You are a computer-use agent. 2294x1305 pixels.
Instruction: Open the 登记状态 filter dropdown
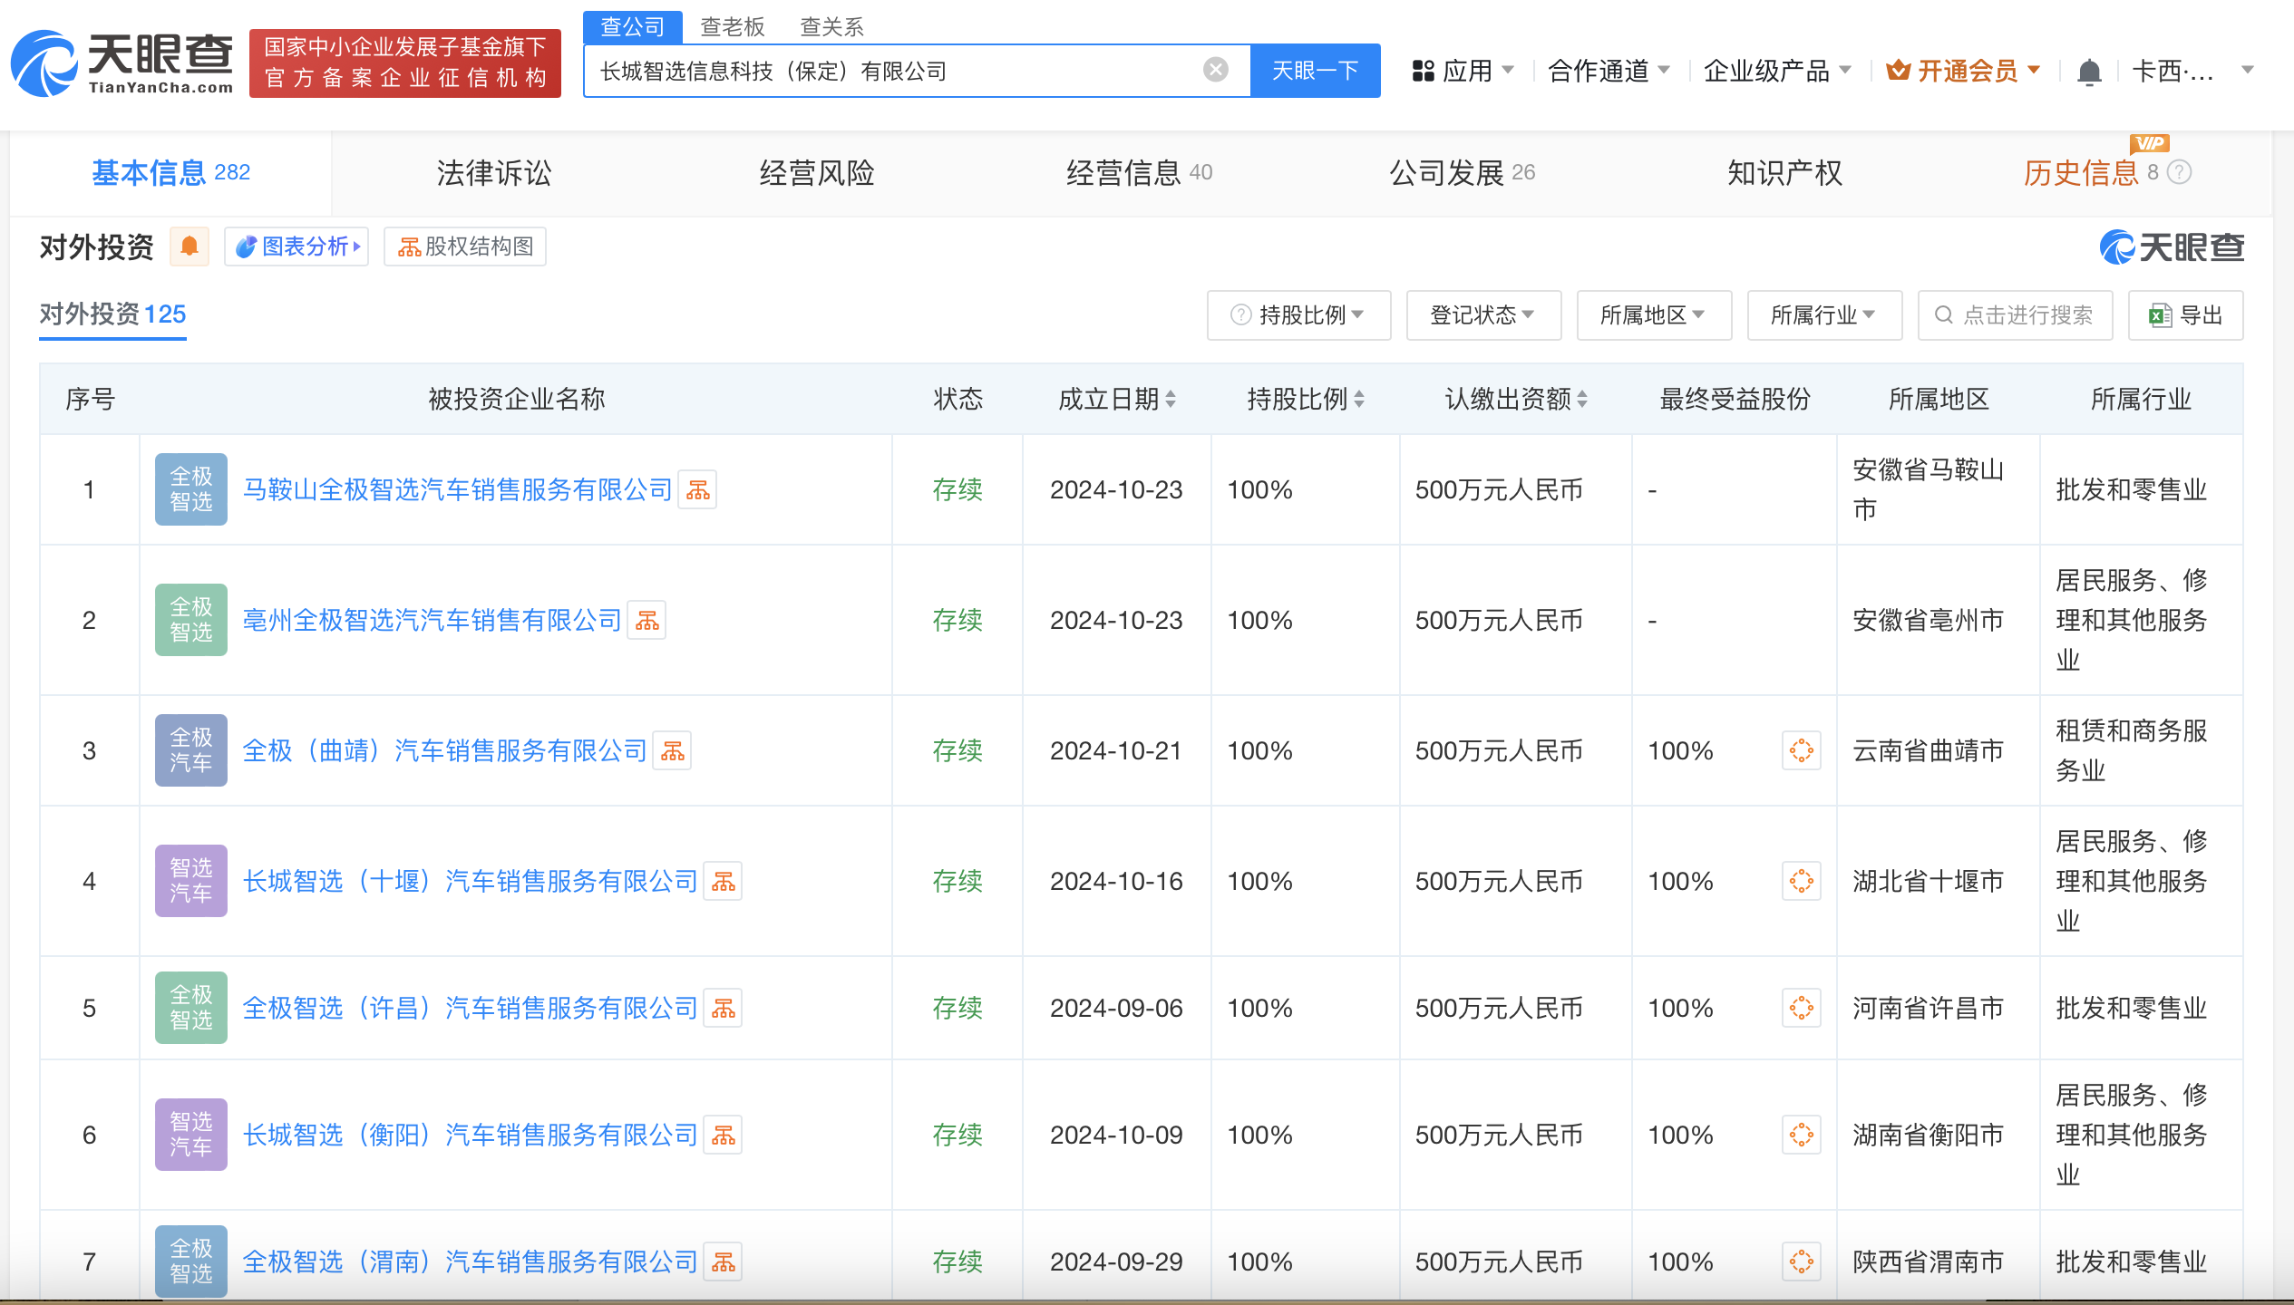(x=1483, y=314)
